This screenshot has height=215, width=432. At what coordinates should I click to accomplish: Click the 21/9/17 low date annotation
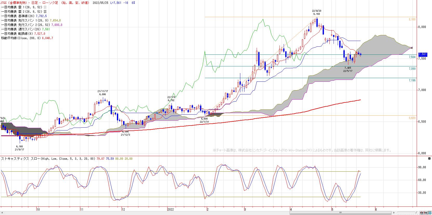(20, 150)
